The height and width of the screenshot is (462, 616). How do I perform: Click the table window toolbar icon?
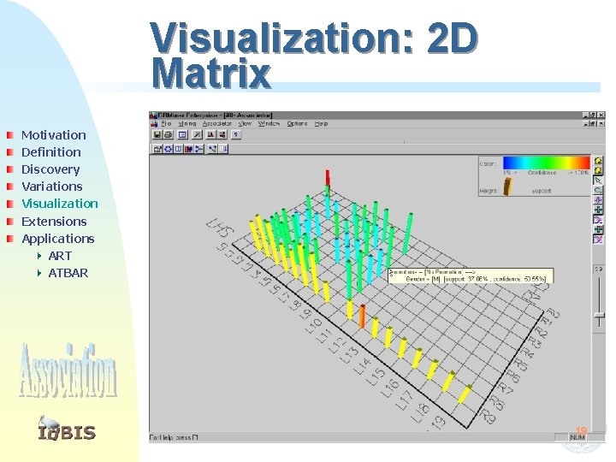pyautogui.click(x=182, y=135)
